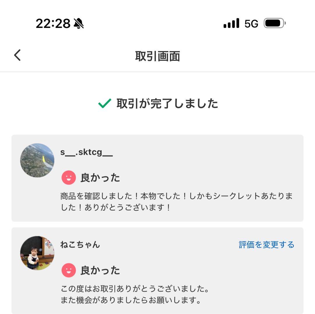Select the ねこちゃん username
Viewport: 315px width, 314px height.
80,245
